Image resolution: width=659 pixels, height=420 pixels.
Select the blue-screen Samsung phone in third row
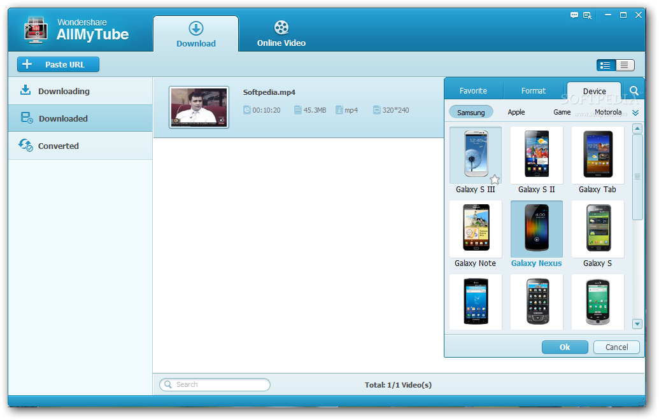(476, 302)
